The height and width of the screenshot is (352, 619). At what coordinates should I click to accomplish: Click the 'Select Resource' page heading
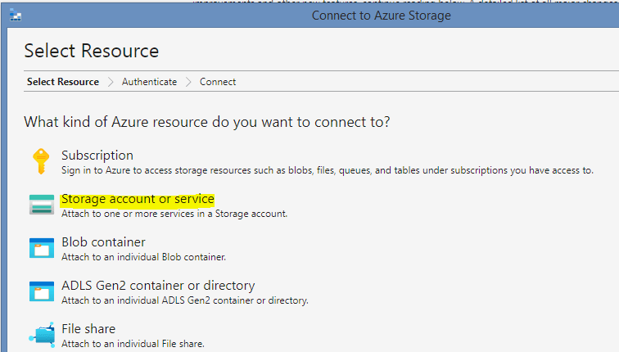(92, 51)
